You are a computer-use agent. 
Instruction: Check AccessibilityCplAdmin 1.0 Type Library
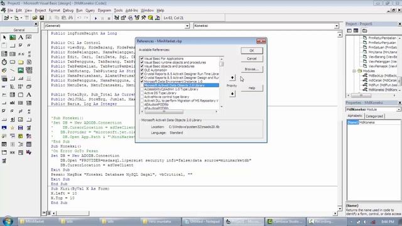click(x=142, y=89)
